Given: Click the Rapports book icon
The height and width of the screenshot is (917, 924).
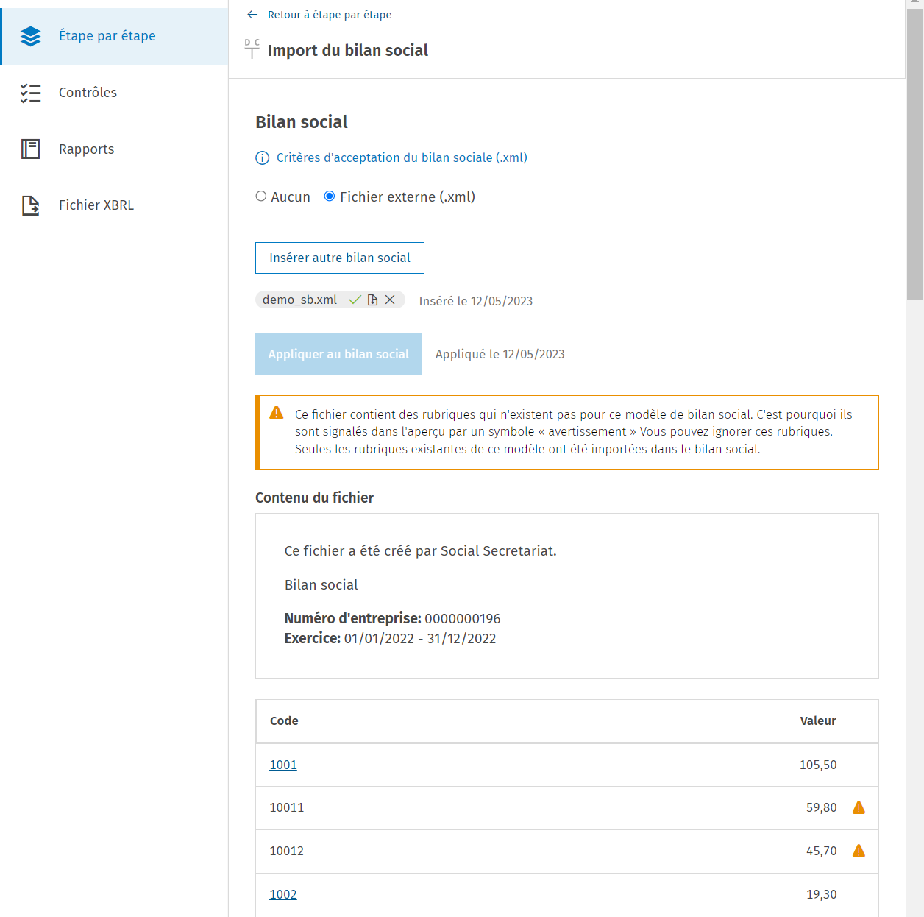Looking at the screenshot, I should 31,149.
